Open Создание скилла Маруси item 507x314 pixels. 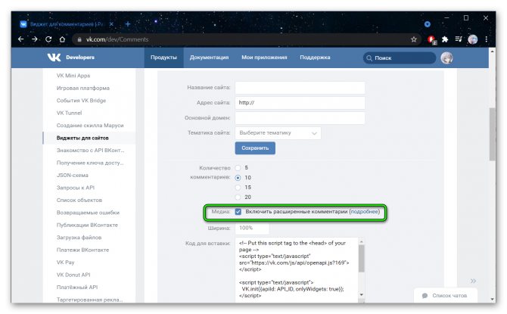click(90, 125)
